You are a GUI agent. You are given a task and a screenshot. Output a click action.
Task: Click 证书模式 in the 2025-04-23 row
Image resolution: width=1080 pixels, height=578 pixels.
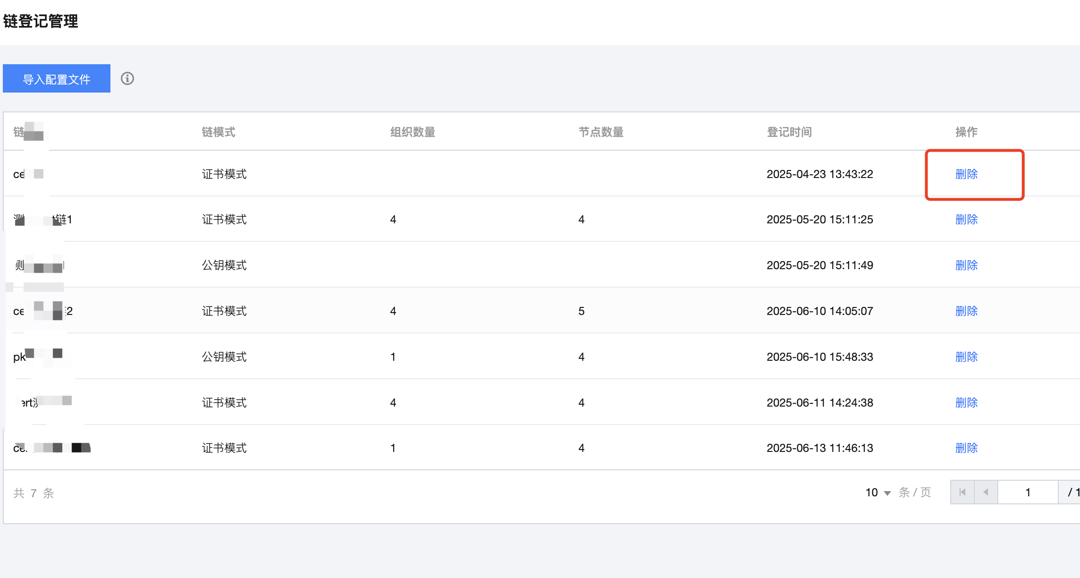click(224, 174)
